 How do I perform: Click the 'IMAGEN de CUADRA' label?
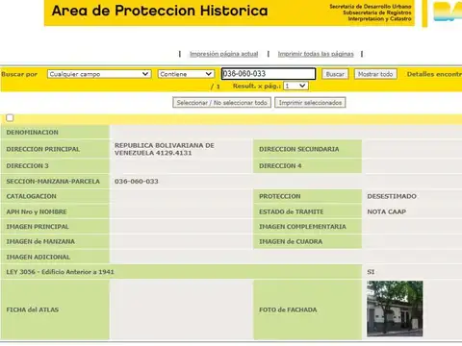click(291, 241)
